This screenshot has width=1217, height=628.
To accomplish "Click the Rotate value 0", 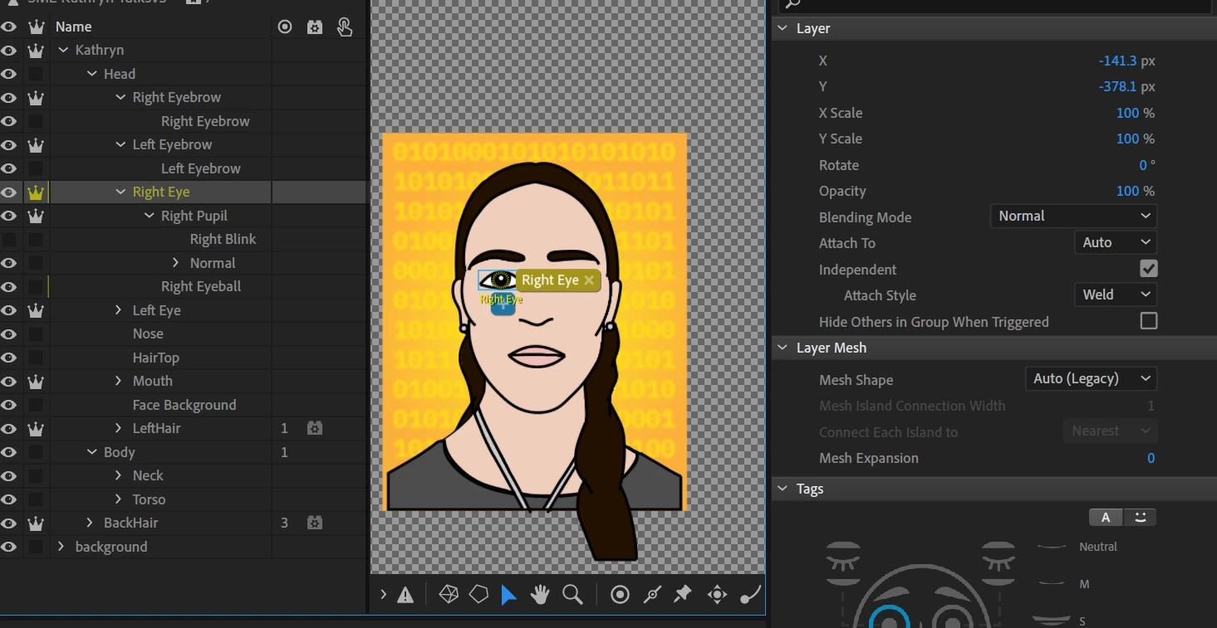I will (1143, 165).
